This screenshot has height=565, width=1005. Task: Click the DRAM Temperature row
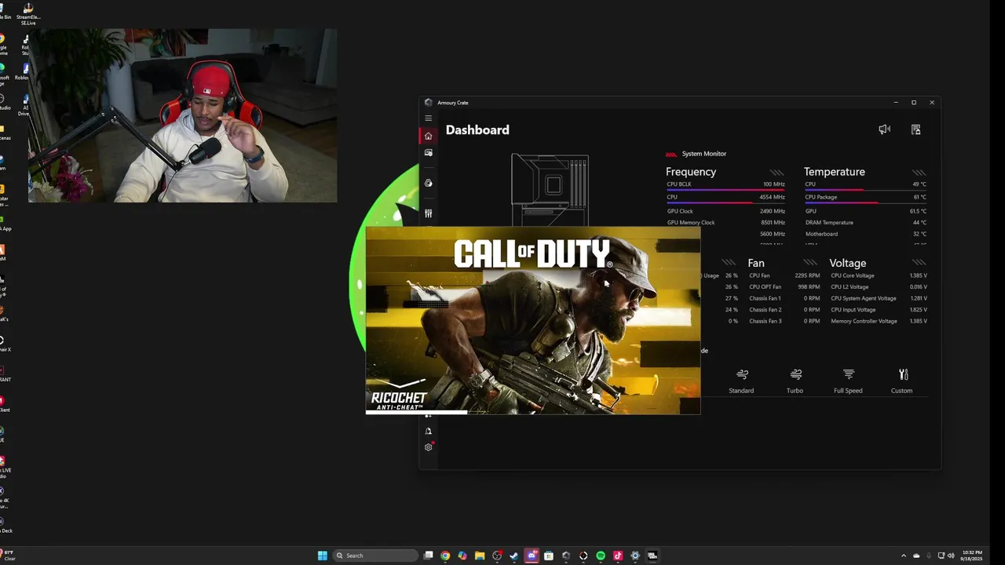(x=865, y=223)
